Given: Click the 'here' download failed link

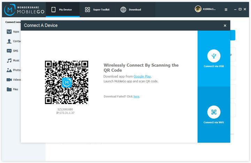Looking at the screenshot, I should pos(136,96).
